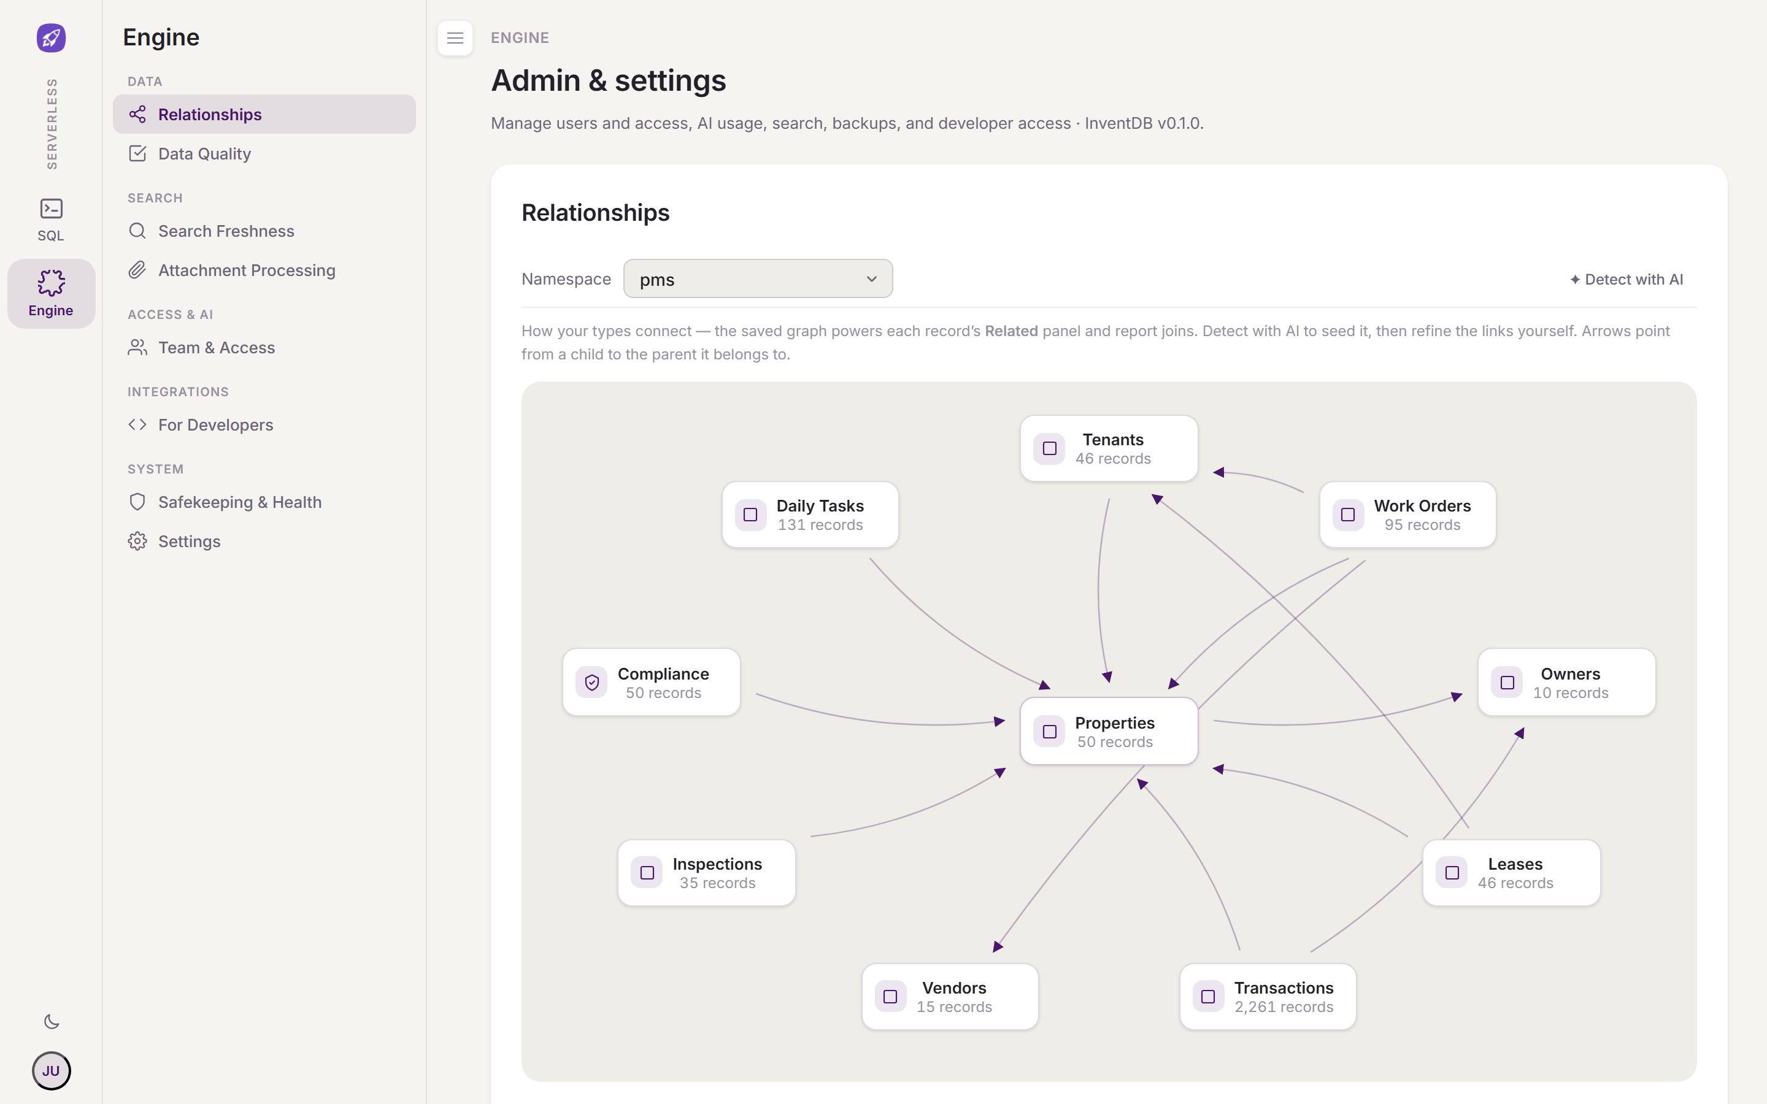Click the Tenants node icon
Viewport: 1767px width, 1104px height.
1049,448
